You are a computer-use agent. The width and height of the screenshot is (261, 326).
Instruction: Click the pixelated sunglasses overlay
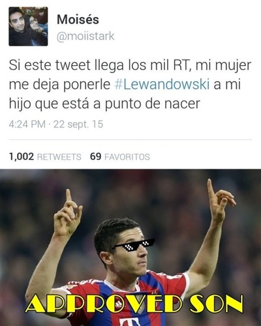click(133, 244)
